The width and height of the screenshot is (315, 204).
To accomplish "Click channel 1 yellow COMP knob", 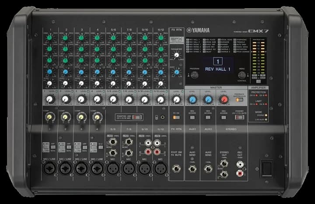I will pos(49,117).
